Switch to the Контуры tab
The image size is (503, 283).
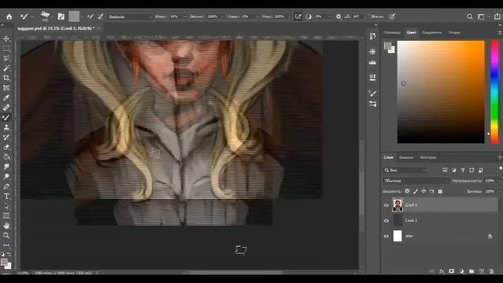tap(428, 157)
